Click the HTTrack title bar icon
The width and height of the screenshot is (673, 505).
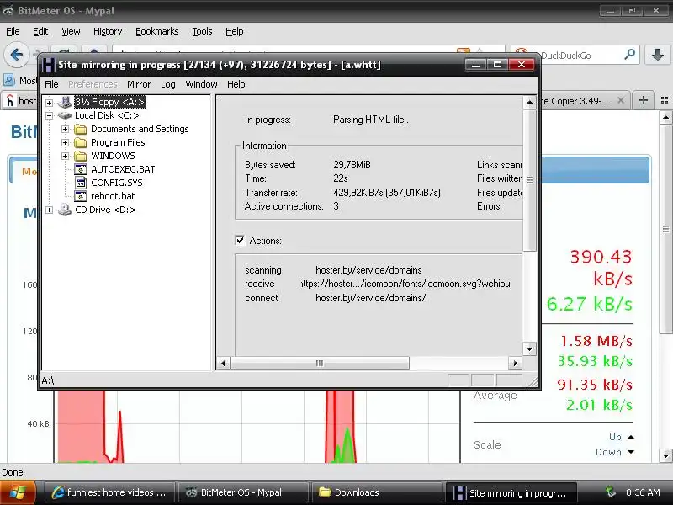tap(48, 65)
